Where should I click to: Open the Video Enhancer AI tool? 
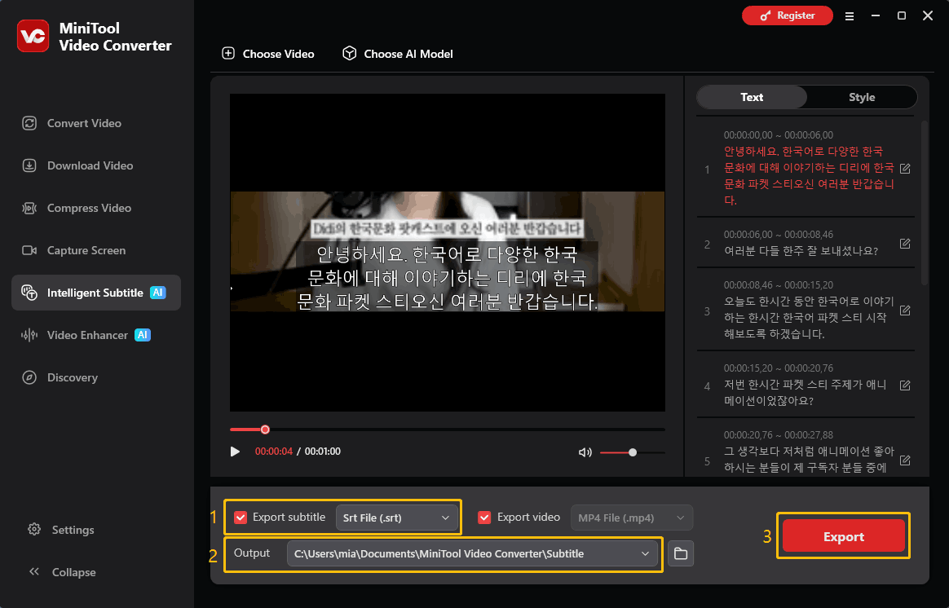(96, 334)
